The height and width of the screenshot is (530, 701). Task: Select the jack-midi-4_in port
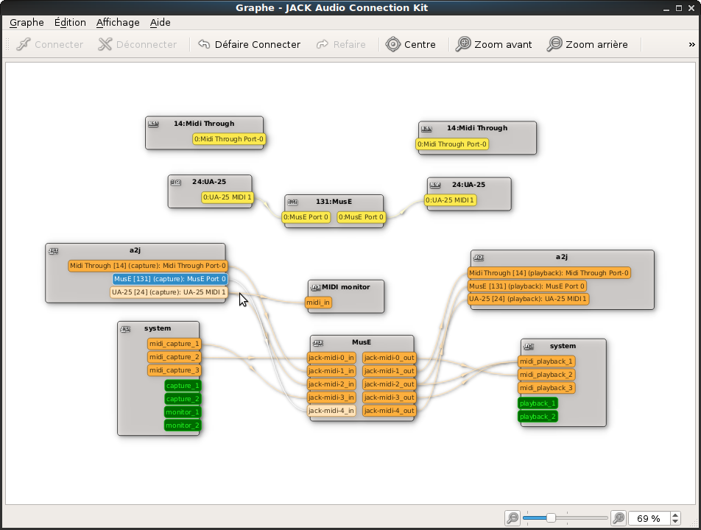tap(331, 411)
